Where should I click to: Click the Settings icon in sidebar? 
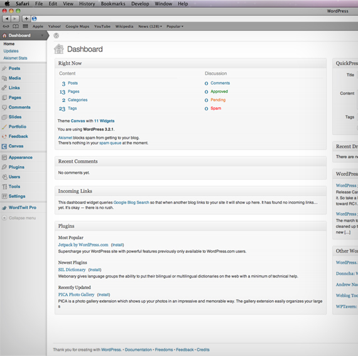[x=4, y=197]
